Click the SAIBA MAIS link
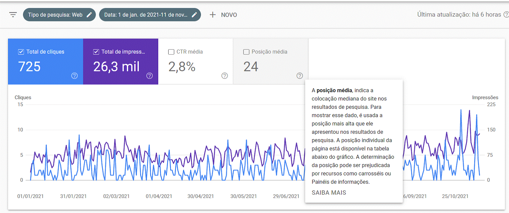The image size is (509, 213). (x=328, y=193)
